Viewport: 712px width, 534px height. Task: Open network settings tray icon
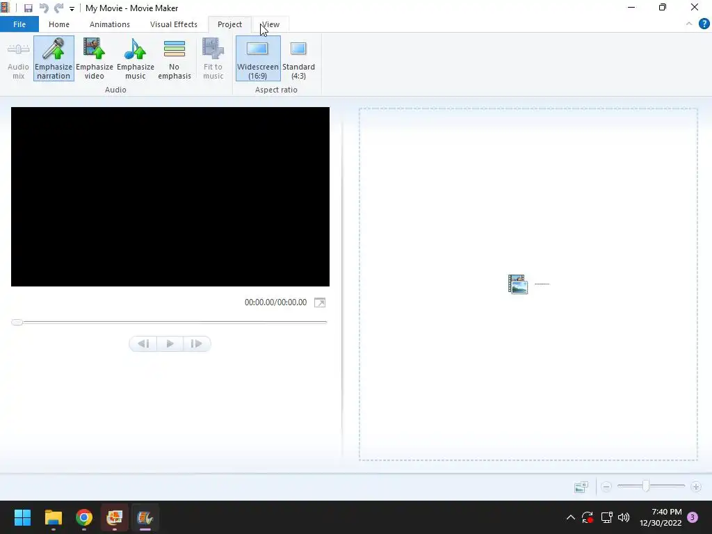tap(606, 517)
